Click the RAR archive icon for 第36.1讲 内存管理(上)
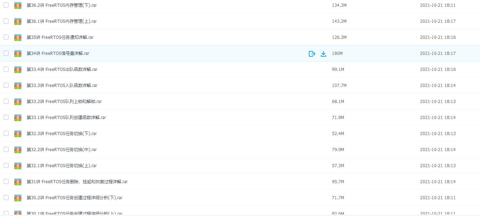 click(18, 21)
